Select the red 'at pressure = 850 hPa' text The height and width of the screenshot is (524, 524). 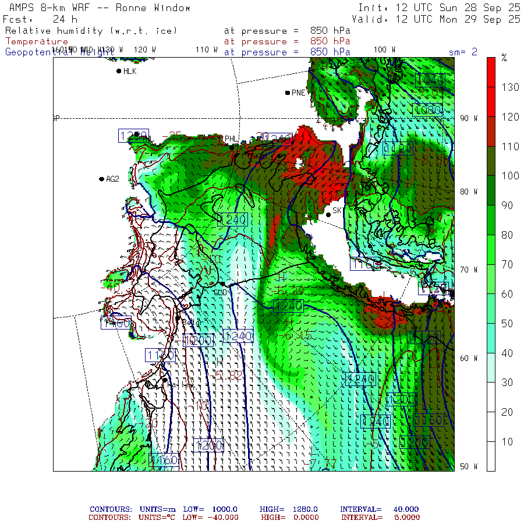pyautogui.click(x=287, y=41)
